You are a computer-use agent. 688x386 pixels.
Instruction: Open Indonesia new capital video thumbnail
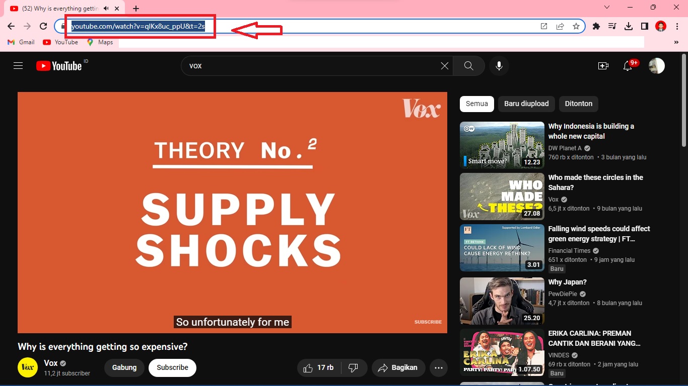coord(502,145)
